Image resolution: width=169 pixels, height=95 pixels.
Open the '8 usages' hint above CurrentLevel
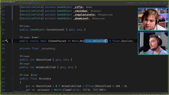click(x=25, y=26)
